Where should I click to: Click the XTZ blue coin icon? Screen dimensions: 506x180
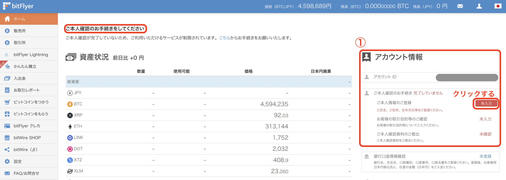(70, 160)
